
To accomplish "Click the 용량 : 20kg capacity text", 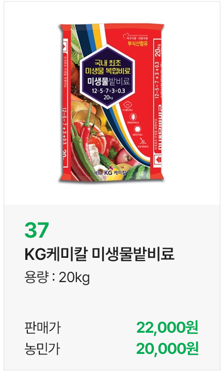I will pos(57,277).
